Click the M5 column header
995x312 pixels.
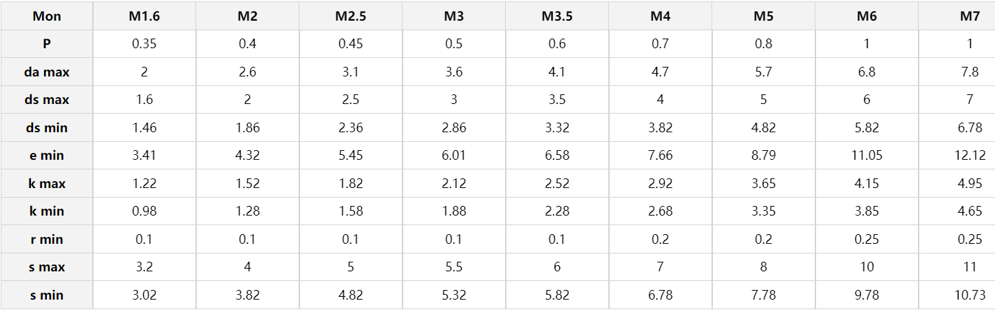(763, 16)
